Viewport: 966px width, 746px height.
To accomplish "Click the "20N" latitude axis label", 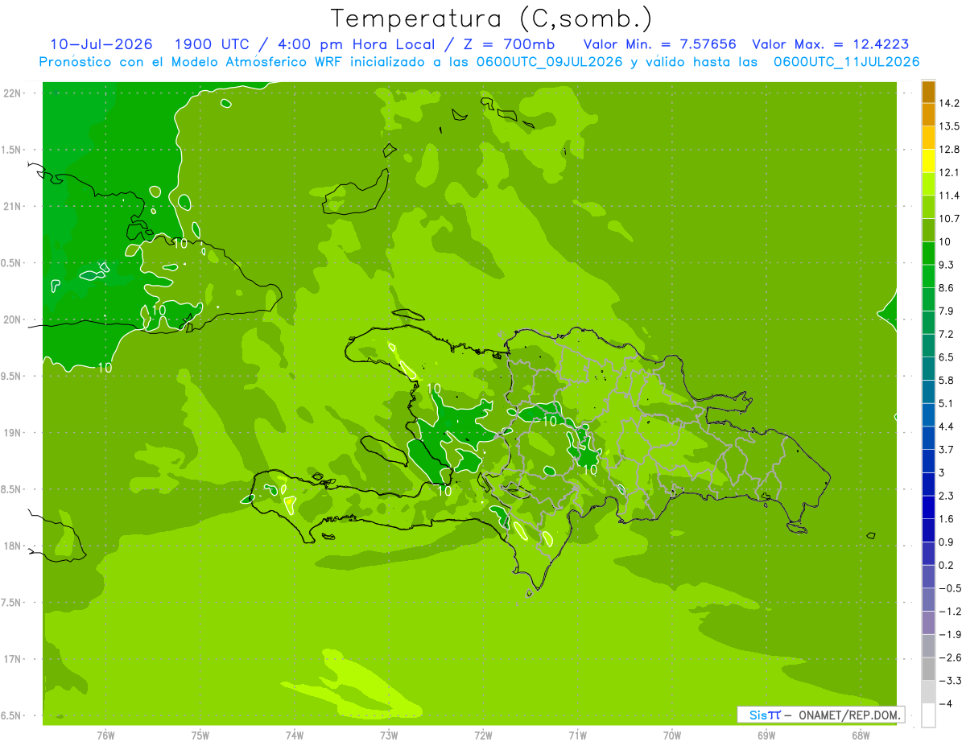I will tap(11, 319).
